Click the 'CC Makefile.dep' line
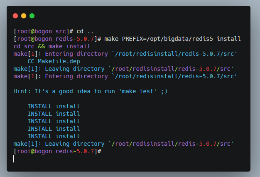The width and height of the screenshot is (260, 177). pos(54,61)
